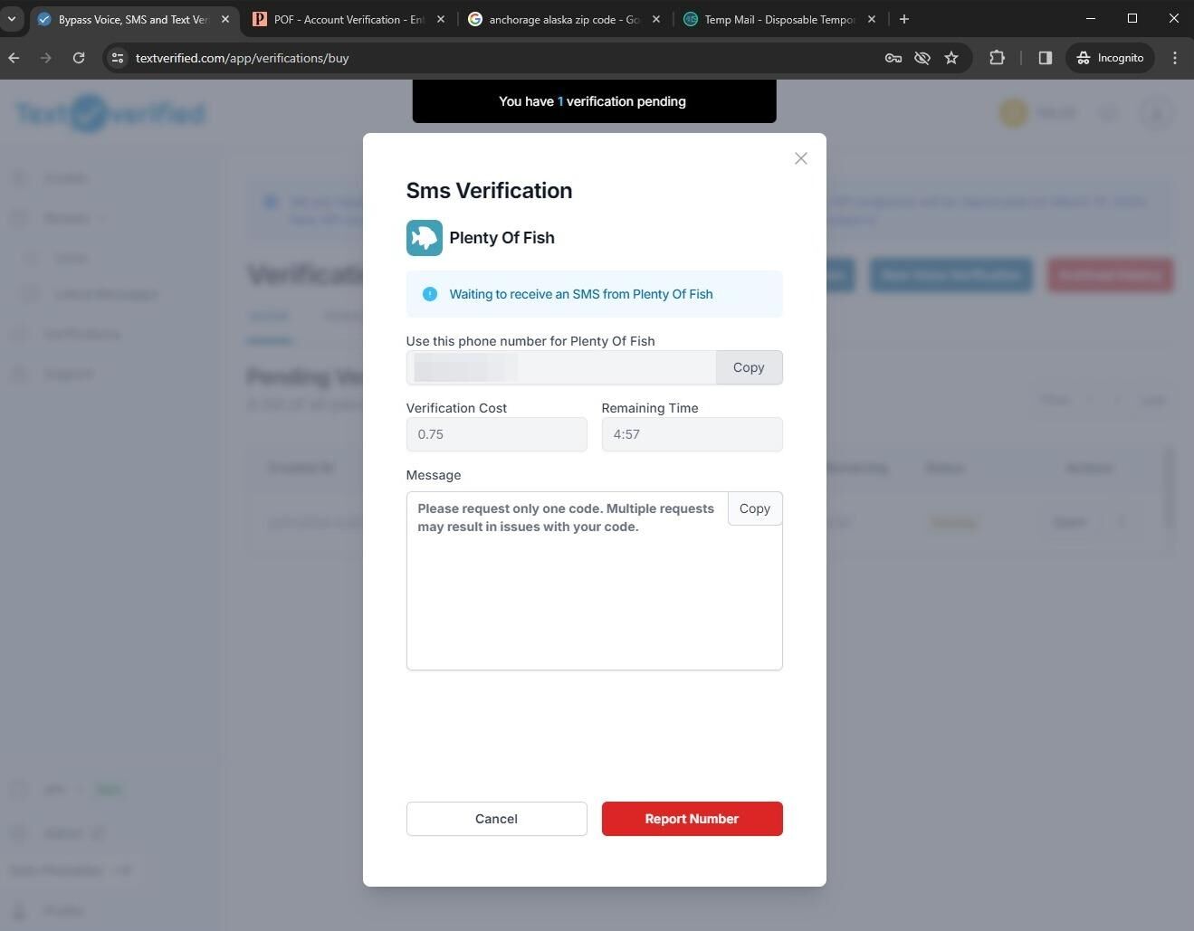Close the Sms Verification dialog
Image resolution: width=1194 pixels, height=931 pixels.
click(800, 158)
